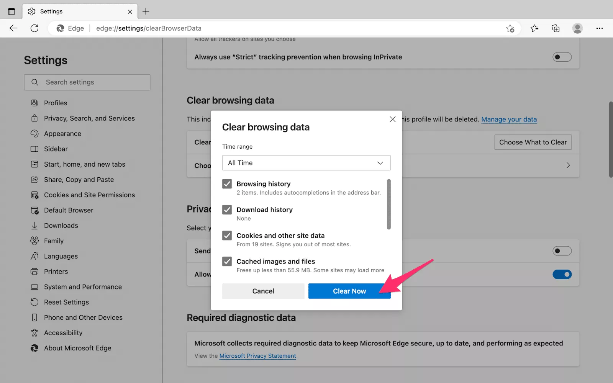Uncheck Cookies and other site data checkbox
This screenshot has height=383, width=613.
tap(227, 235)
